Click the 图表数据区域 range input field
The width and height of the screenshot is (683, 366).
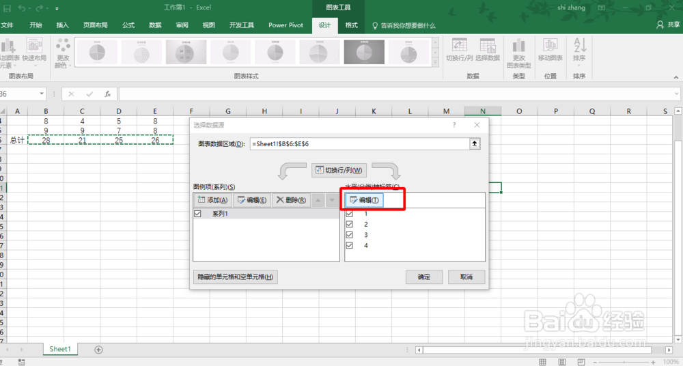(x=360, y=144)
